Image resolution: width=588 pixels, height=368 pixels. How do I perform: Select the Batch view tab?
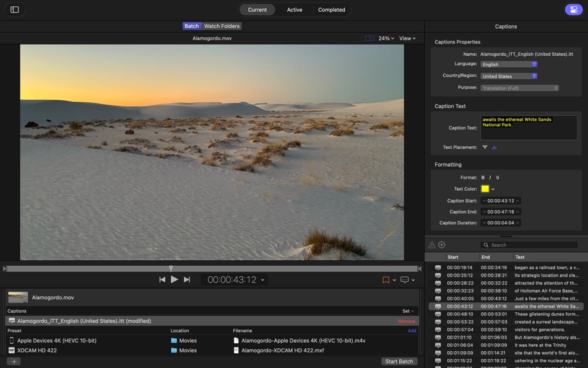(192, 26)
